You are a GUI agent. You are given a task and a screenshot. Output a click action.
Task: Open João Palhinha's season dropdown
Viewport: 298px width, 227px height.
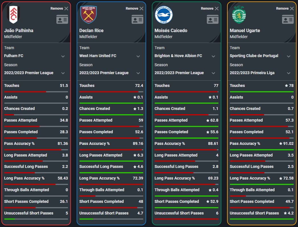[x=63, y=73]
